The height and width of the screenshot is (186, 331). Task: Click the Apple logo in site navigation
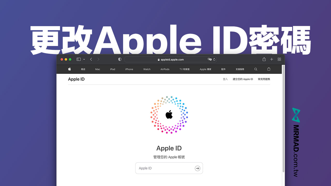pyautogui.click(x=69, y=69)
